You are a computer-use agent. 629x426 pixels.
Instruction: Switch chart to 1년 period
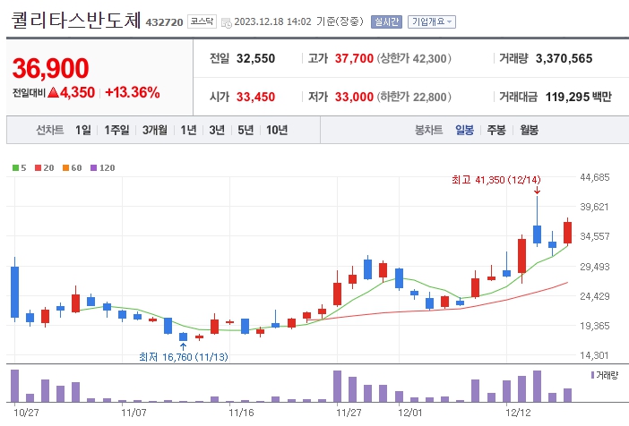(x=188, y=130)
